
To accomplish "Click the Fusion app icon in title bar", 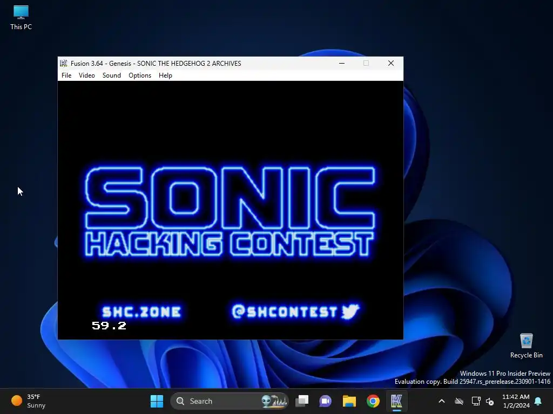I will pyautogui.click(x=64, y=64).
